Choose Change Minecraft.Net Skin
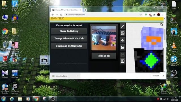The width and height of the screenshot is (181, 102). click(69, 39)
